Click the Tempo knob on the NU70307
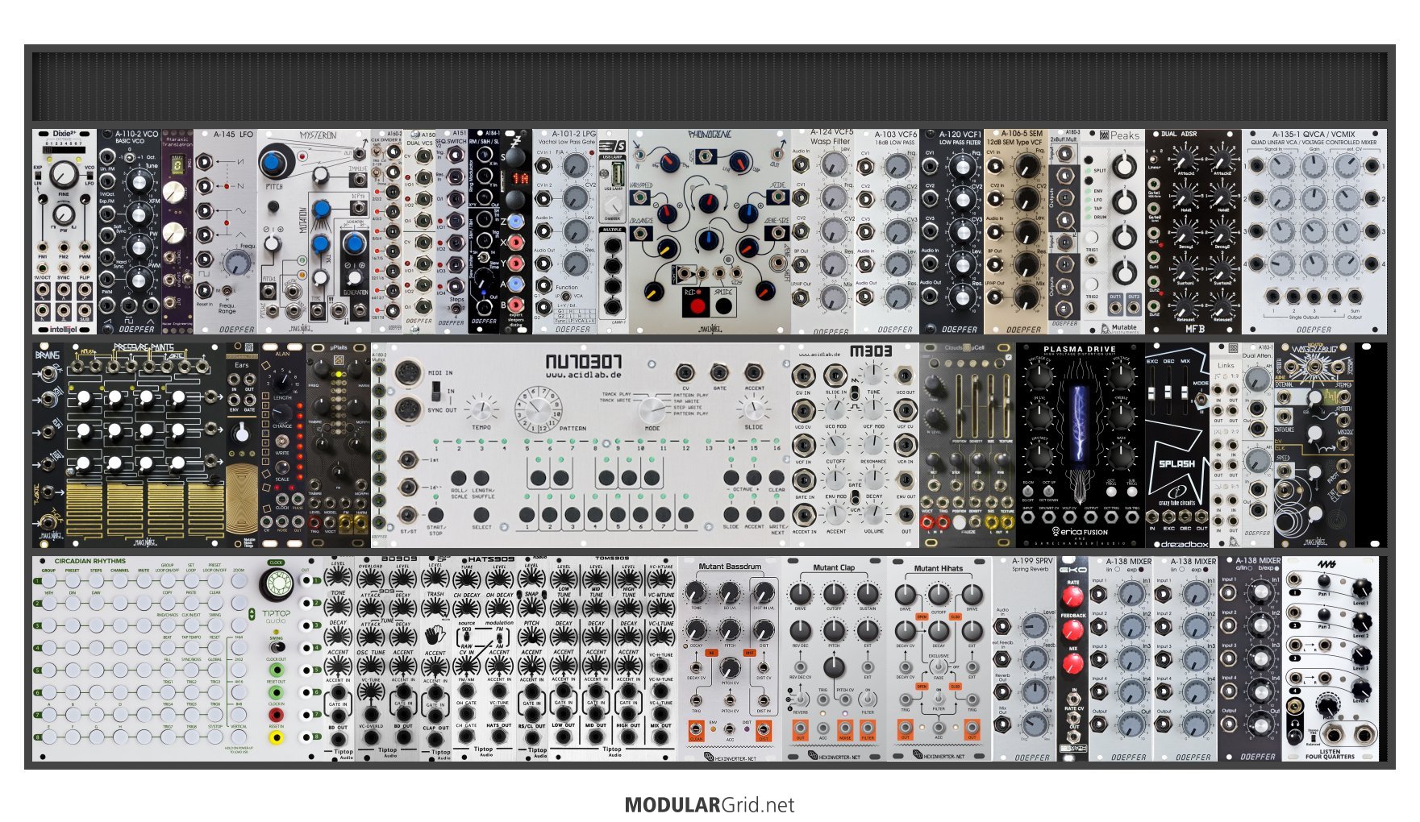Image resolution: width=1420 pixels, height=822 pixels. click(481, 409)
